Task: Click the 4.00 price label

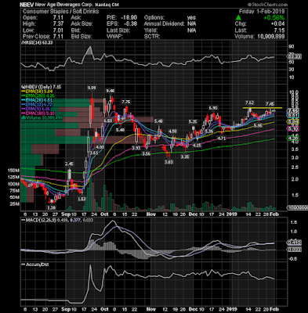Action: [100, 147]
